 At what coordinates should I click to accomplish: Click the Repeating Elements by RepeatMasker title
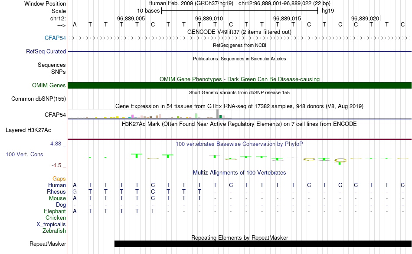coord(240,238)
